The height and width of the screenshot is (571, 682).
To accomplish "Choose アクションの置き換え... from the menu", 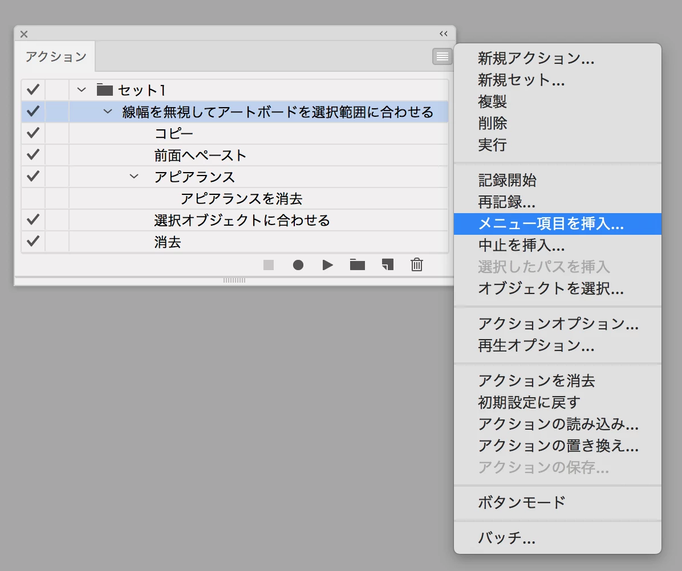I will [558, 446].
